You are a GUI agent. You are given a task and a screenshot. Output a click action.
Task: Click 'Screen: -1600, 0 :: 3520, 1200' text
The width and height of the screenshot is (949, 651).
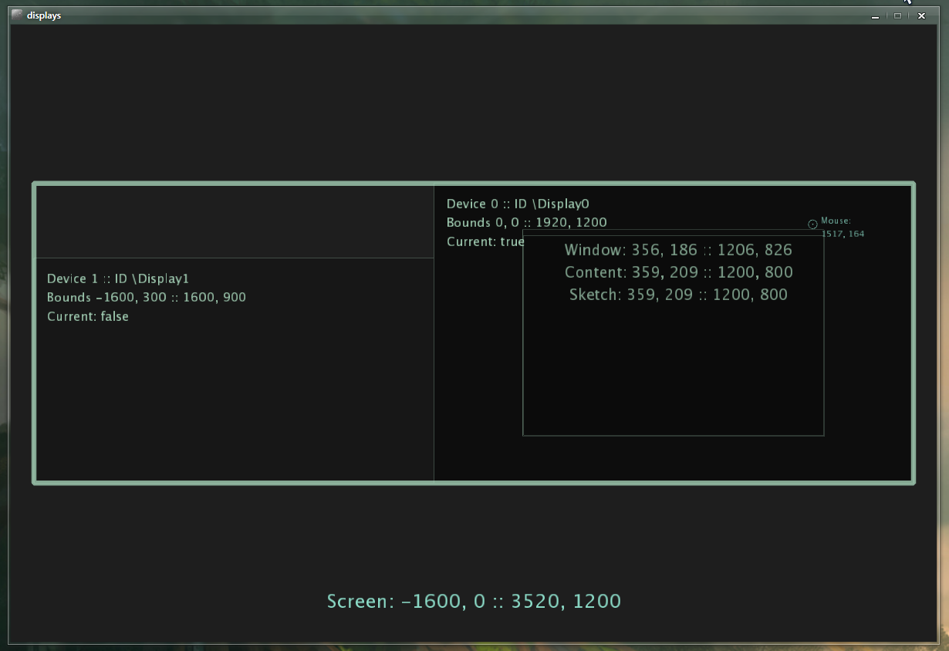[474, 602]
